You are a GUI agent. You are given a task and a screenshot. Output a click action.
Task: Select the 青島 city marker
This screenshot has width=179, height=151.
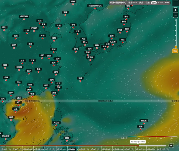click(x=54, y=41)
